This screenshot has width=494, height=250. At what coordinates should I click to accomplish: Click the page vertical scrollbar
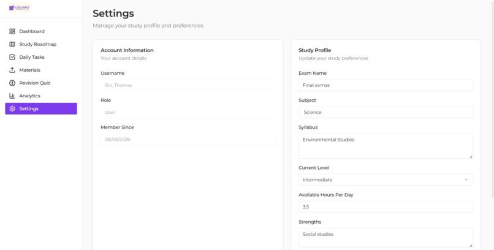(493, 99)
